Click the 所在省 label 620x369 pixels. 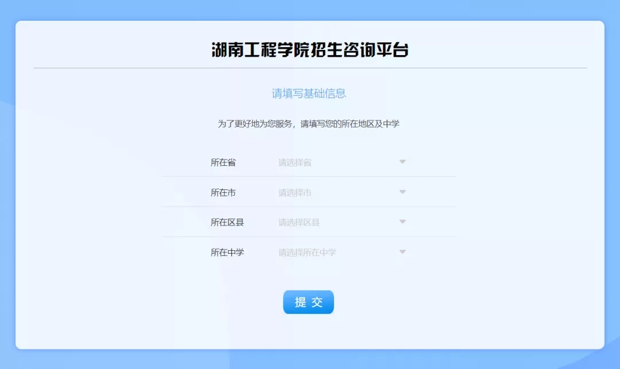pyautogui.click(x=223, y=162)
